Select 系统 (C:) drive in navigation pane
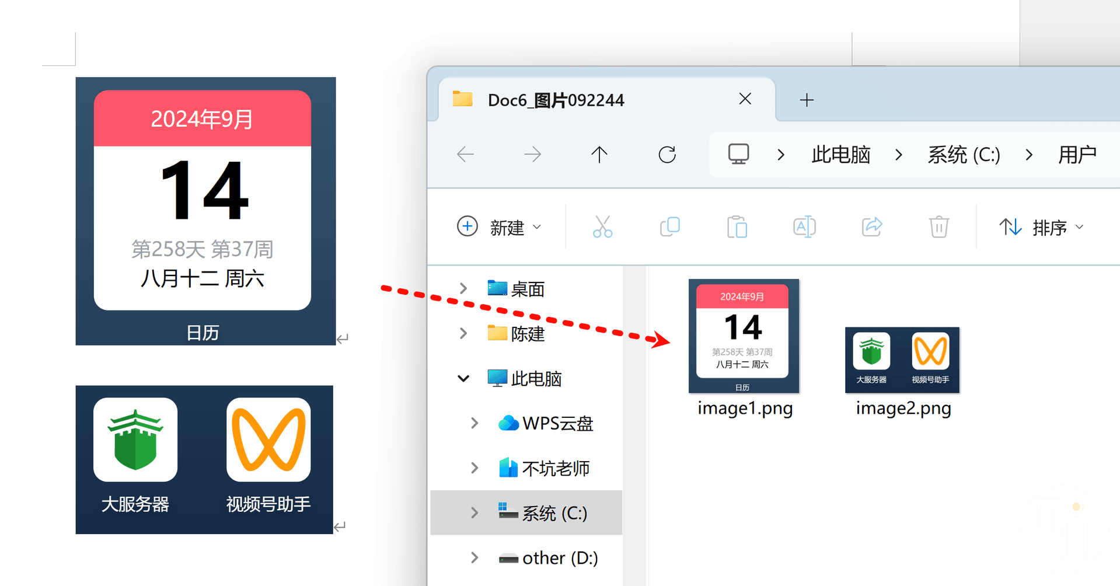The width and height of the screenshot is (1120, 586). [x=543, y=512]
